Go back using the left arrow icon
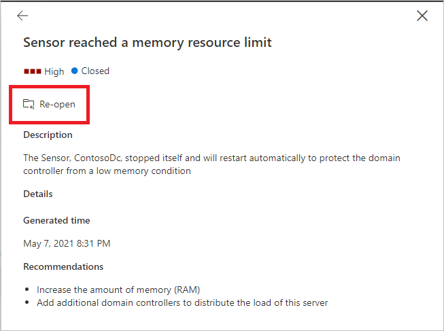The width and height of the screenshot is (444, 331). click(x=22, y=16)
